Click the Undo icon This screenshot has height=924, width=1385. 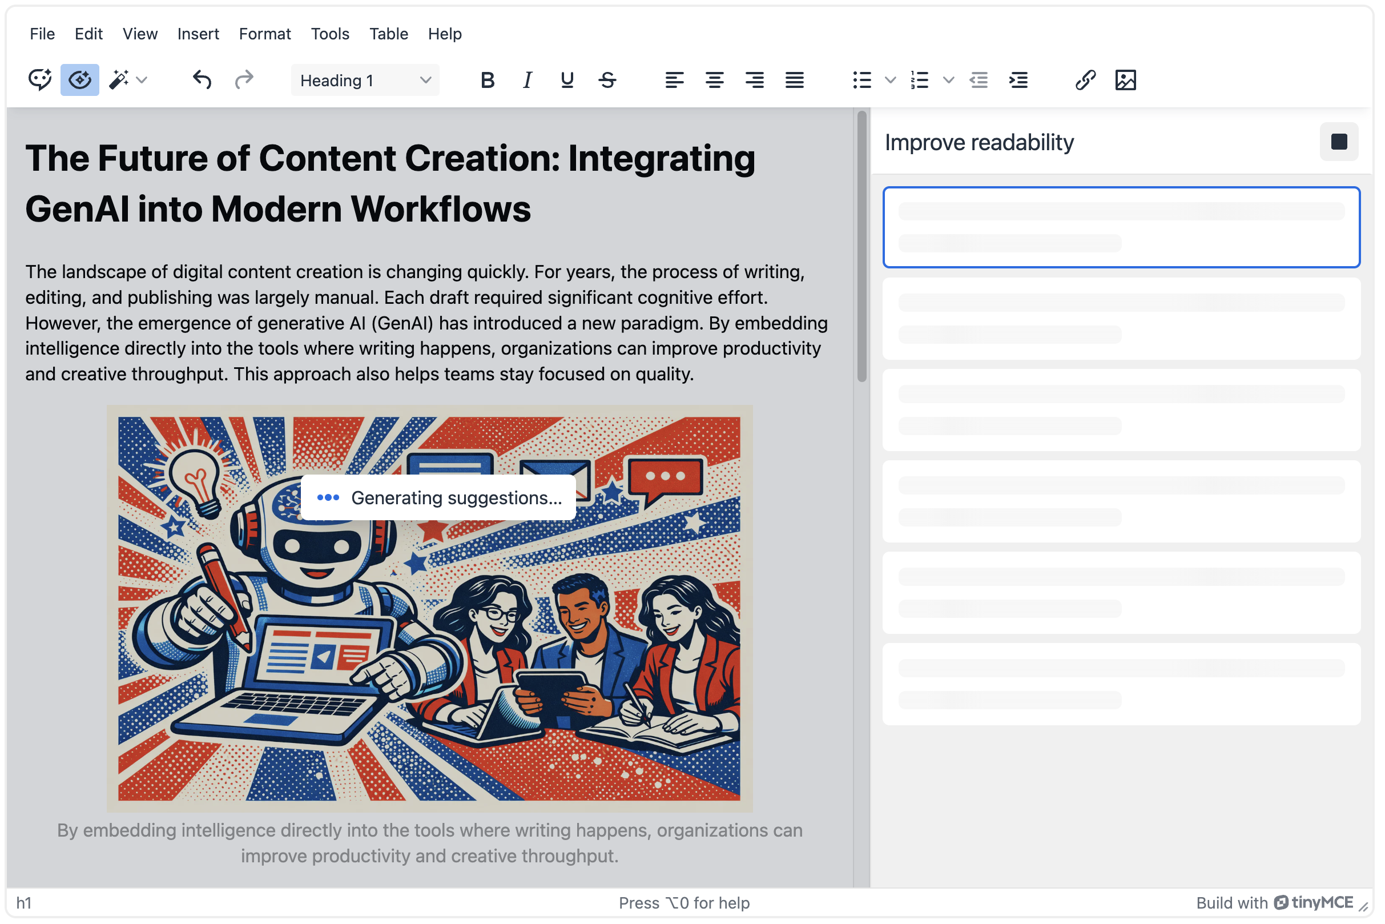(202, 80)
